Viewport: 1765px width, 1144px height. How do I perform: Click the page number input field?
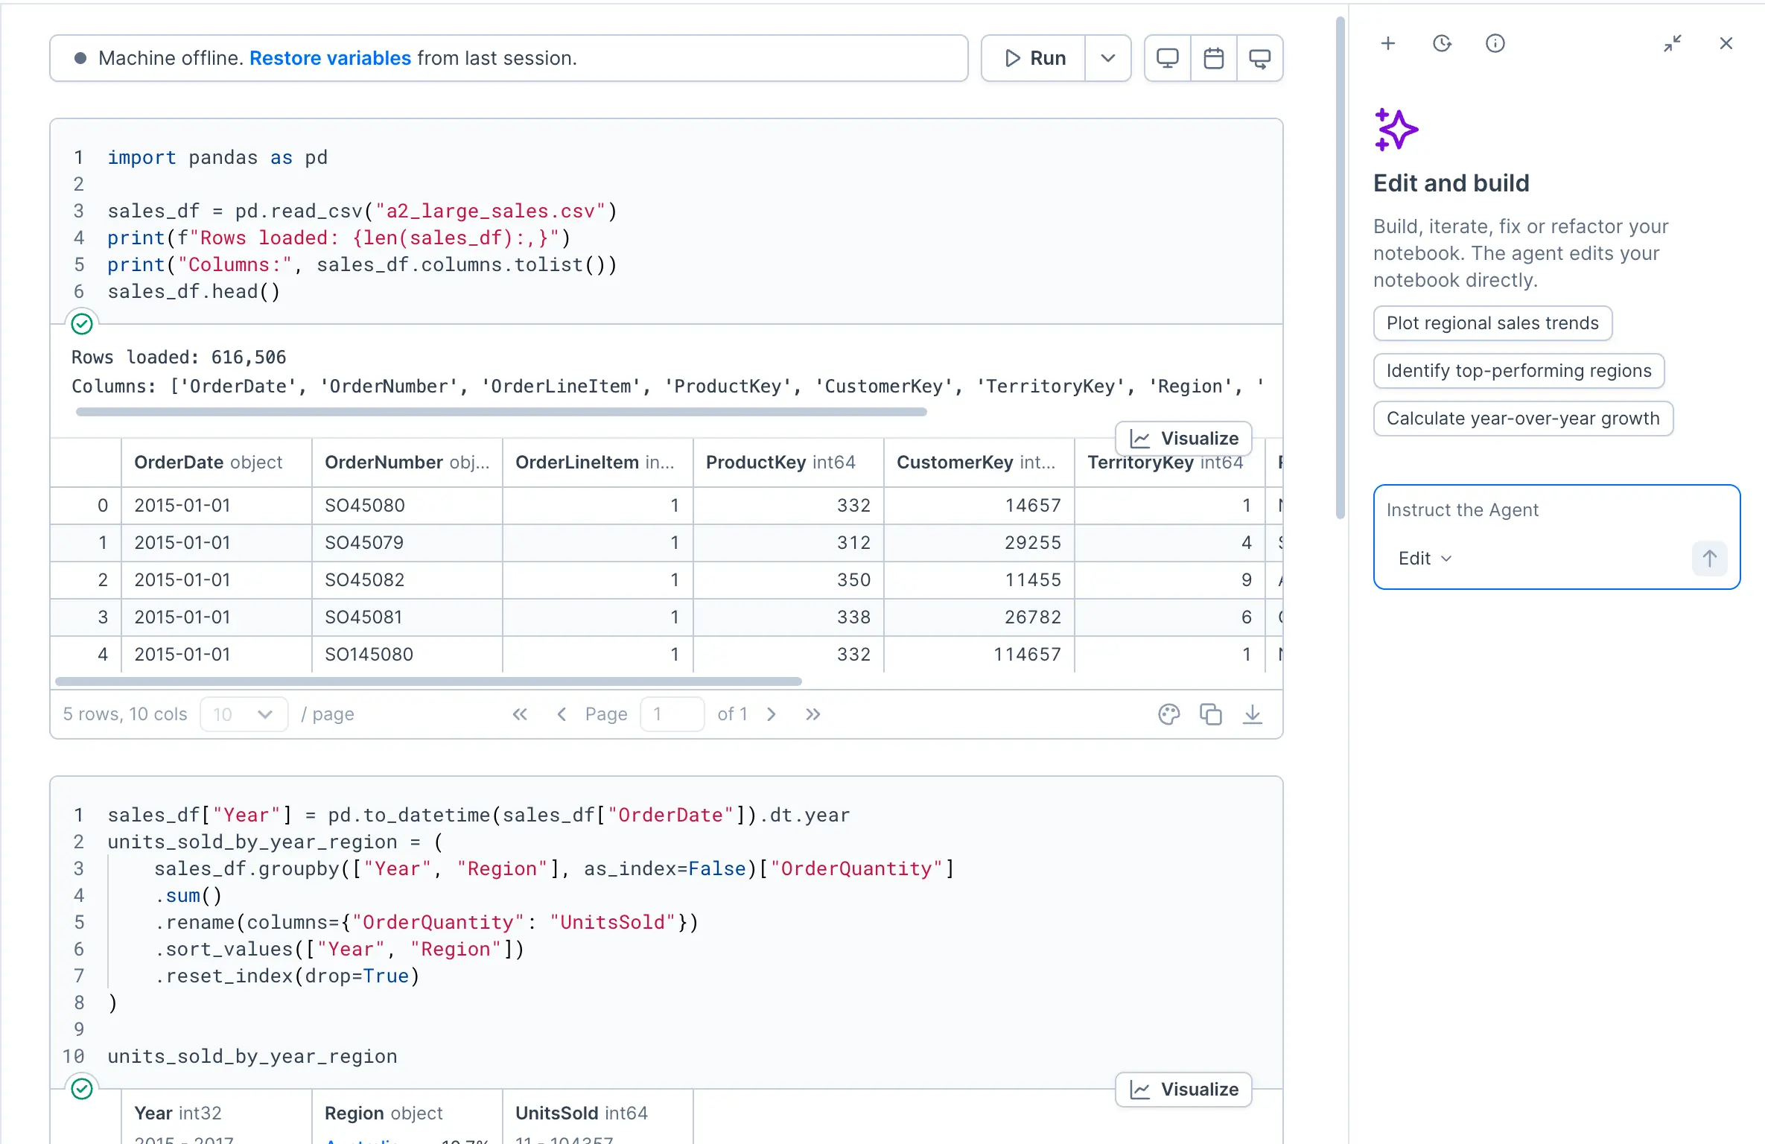pyautogui.click(x=672, y=714)
